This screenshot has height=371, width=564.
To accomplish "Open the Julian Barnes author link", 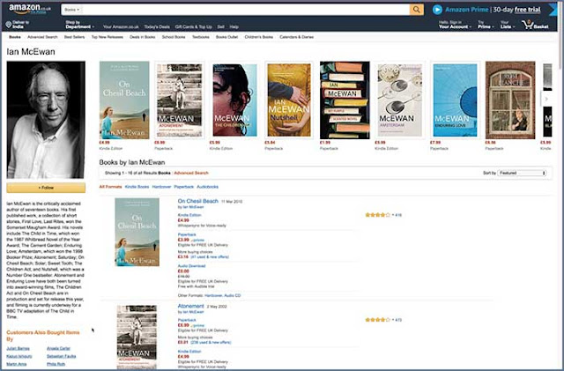I will click(x=18, y=348).
